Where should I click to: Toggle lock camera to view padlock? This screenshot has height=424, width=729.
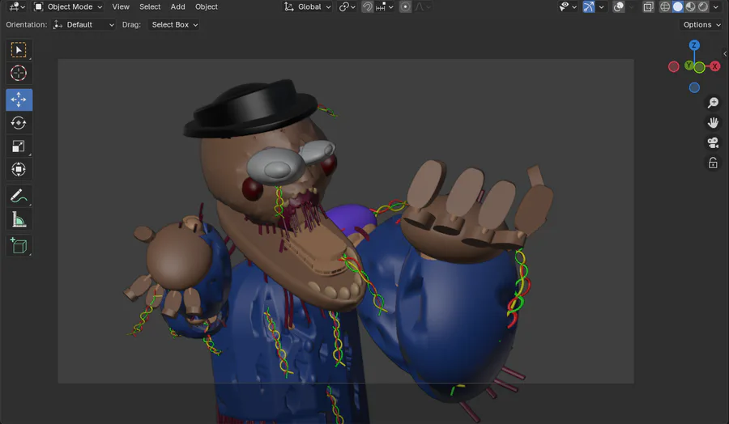click(x=713, y=163)
